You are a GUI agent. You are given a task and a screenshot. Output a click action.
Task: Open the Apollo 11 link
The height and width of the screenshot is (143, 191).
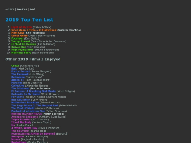click(18, 80)
